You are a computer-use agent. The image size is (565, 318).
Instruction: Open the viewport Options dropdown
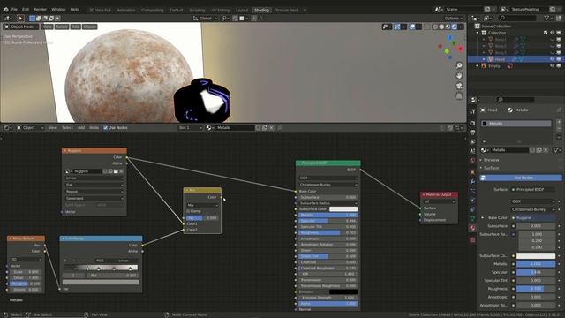(454, 19)
